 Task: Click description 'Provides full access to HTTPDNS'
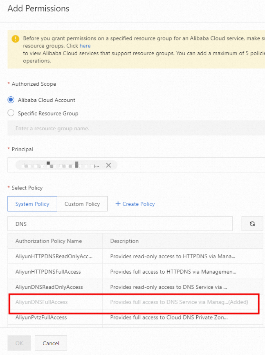(173, 271)
